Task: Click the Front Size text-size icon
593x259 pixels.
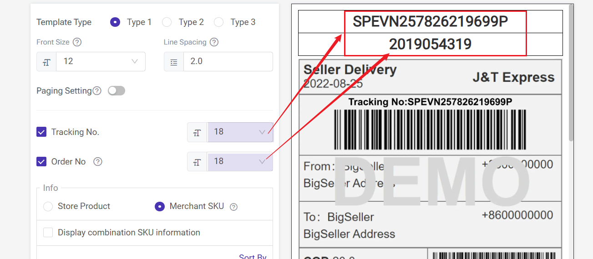Action: 46,62
